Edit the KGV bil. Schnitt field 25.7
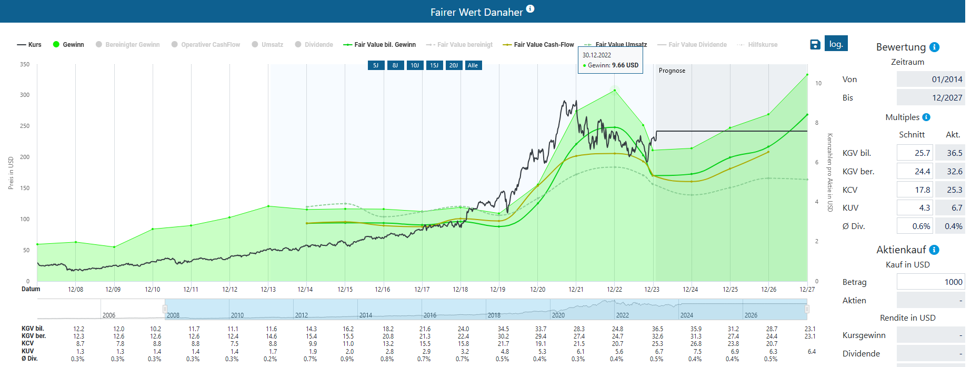 point(915,153)
